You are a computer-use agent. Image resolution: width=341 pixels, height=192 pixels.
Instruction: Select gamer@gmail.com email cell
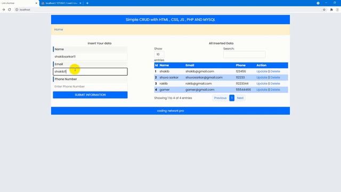point(200,90)
